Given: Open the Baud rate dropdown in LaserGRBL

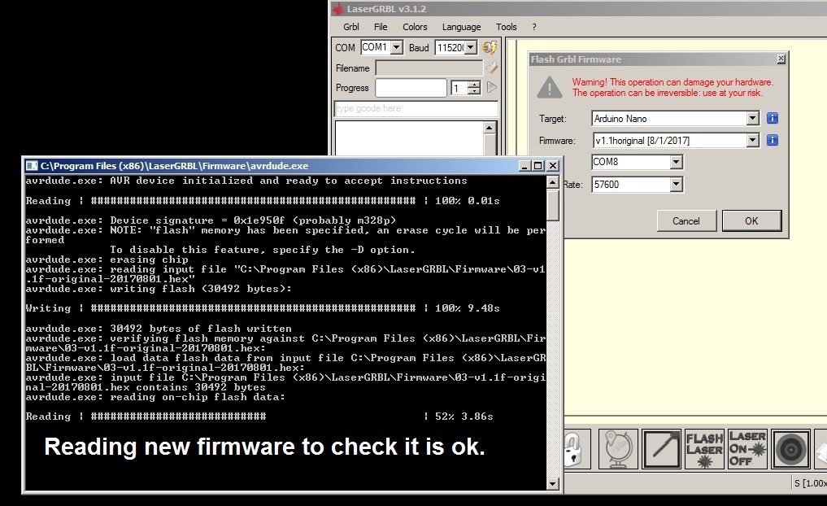Looking at the screenshot, I should (471, 47).
